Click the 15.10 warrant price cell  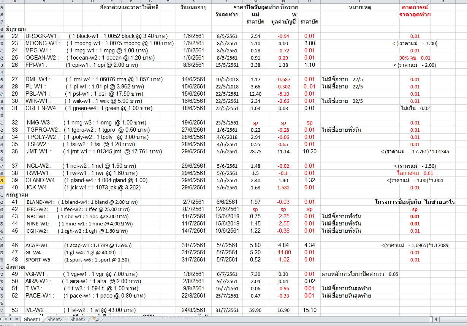click(x=309, y=310)
